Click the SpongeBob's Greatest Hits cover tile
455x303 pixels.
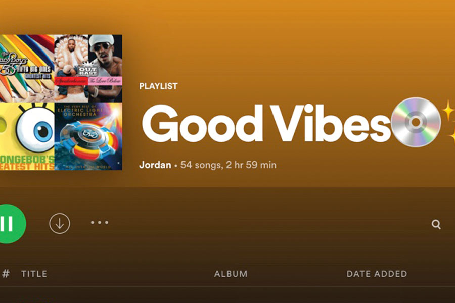pyautogui.click(x=27, y=136)
